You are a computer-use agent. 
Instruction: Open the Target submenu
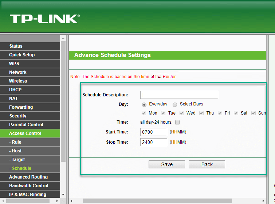tap(30, 160)
